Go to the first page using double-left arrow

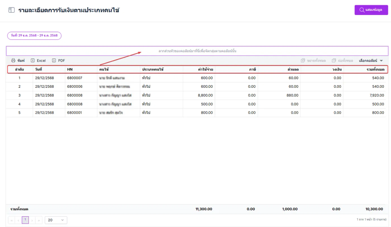tap(12, 220)
